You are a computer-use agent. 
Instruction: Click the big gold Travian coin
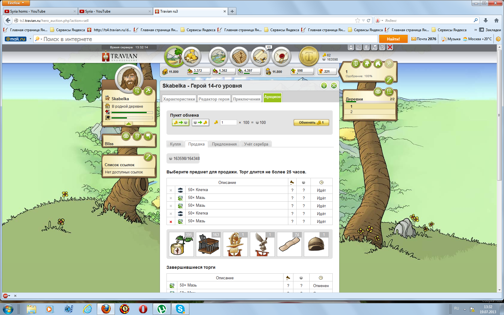click(x=309, y=56)
